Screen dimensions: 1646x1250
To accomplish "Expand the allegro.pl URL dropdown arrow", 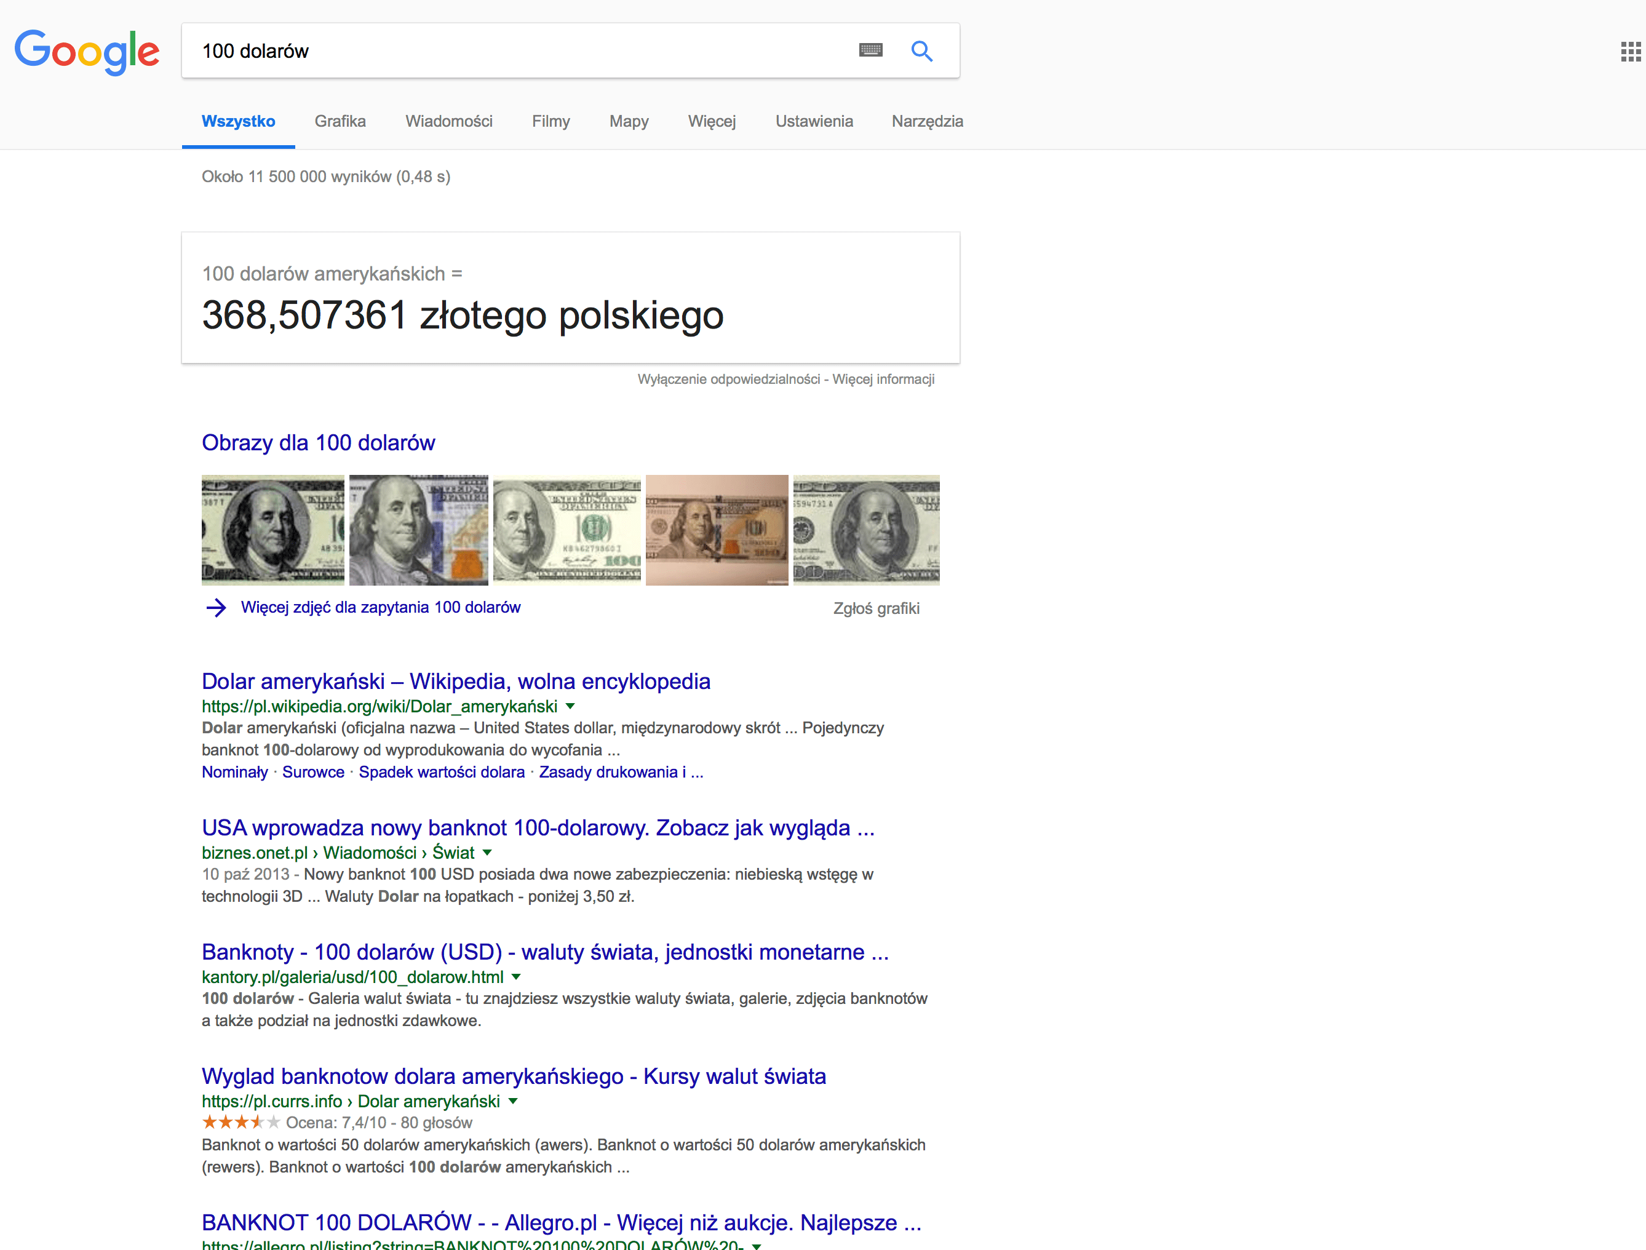I will (757, 1246).
